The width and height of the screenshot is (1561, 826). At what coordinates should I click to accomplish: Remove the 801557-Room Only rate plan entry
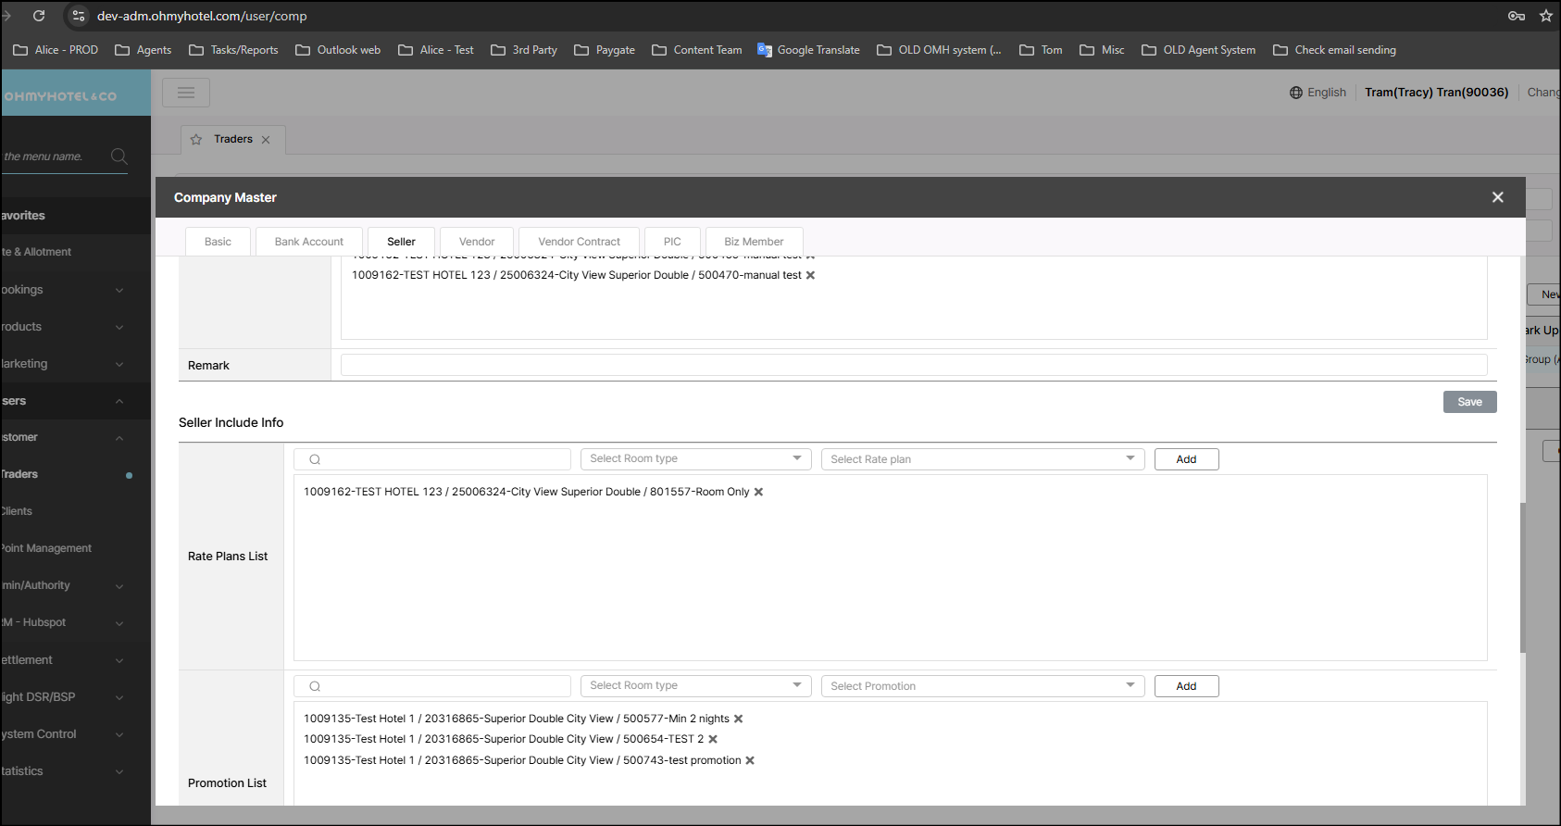[758, 492]
